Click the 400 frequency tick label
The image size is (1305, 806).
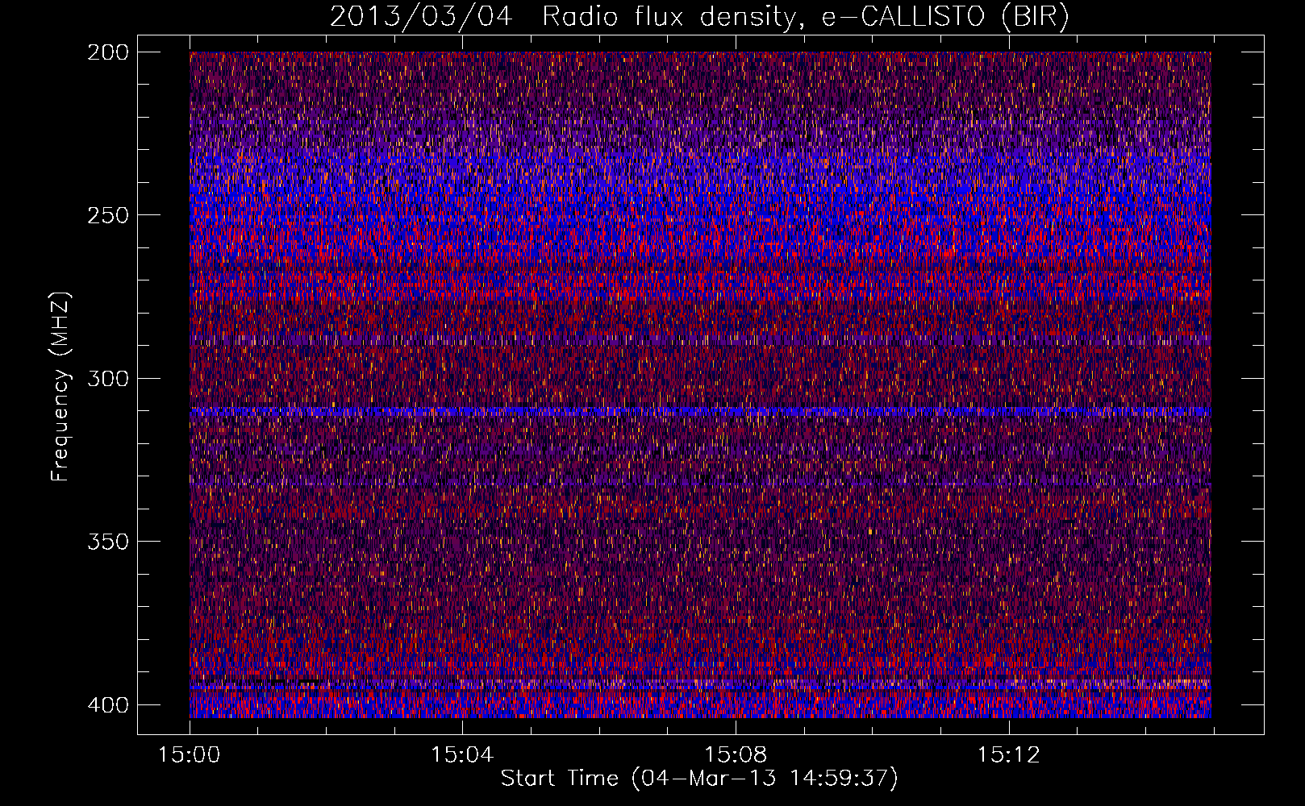107,704
